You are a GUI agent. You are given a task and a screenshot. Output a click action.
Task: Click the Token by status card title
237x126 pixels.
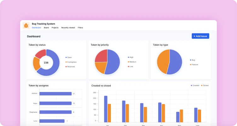(x=37, y=45)
